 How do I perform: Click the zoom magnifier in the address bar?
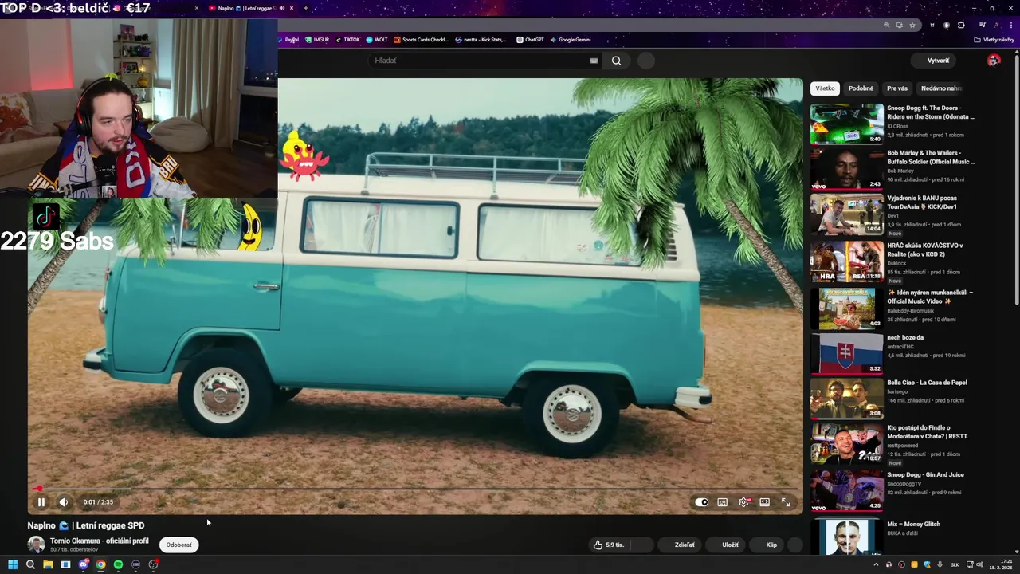click(886, 25)
